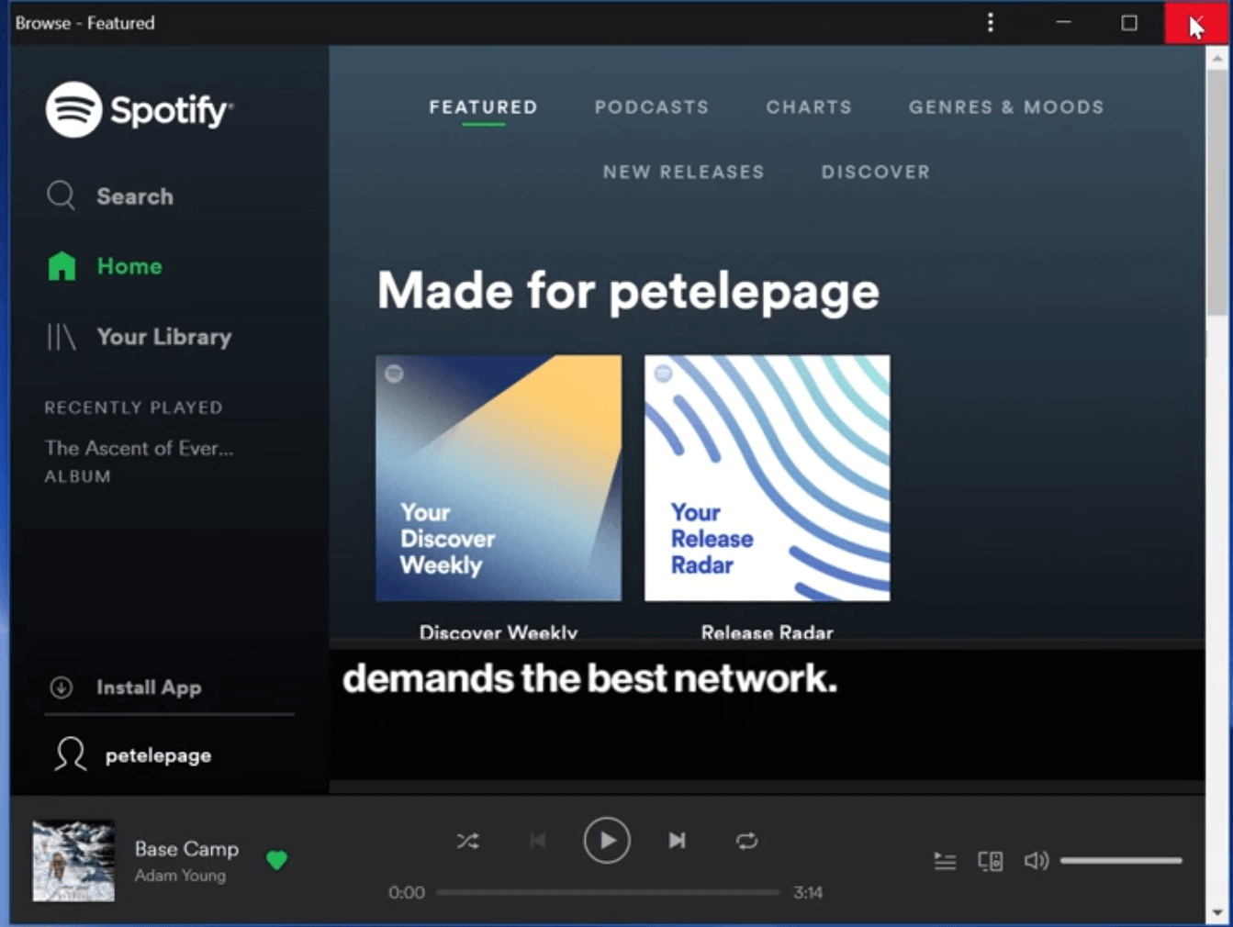This screenshot has width=1233, height=927.
Task: Open the window three-dot menu
Action: [x=990, y=22]
